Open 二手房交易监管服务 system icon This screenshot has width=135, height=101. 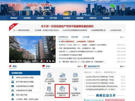pyautogui.click(x=62, y=75)
